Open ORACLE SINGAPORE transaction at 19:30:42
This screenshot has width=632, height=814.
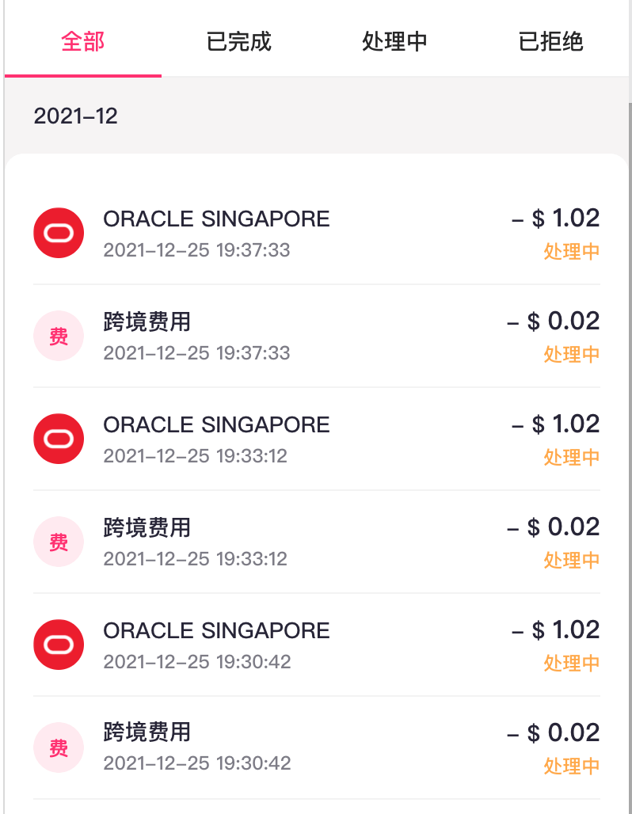click(x=216, y=631)
